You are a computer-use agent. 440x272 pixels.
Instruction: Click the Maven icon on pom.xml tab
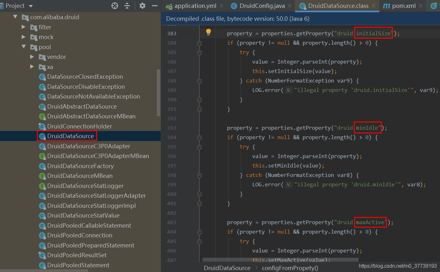click(x=386, y=6)
